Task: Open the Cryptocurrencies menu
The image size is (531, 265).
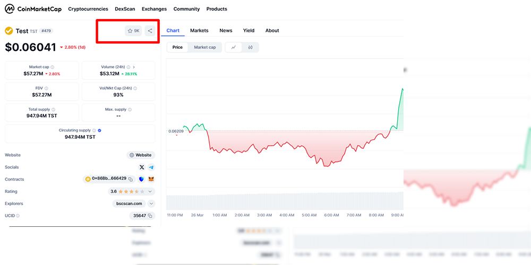Action: pos(88,9)
